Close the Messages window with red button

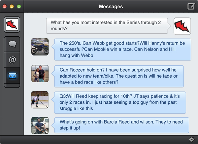[x=5, y=6]
